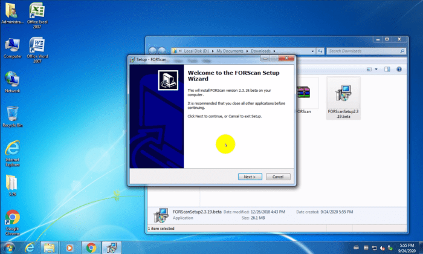Select Computer icon on desktop
This screenshot has width=423, height=254.
click(x=13, y=48)
